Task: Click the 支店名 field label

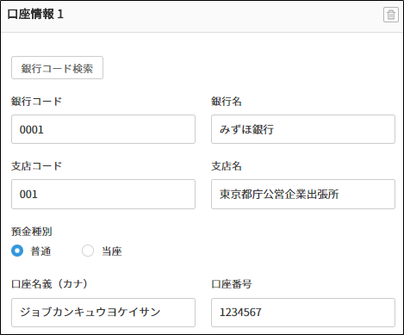Action: (227, 166)
